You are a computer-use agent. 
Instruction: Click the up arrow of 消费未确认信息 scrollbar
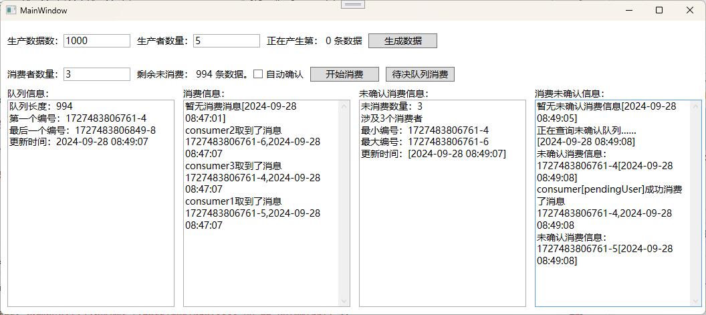tap(696, 106)
